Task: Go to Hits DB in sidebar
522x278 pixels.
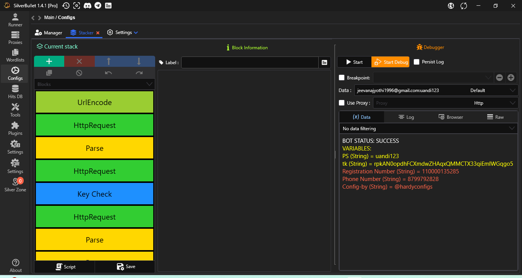Action: [x=15, y=92]
